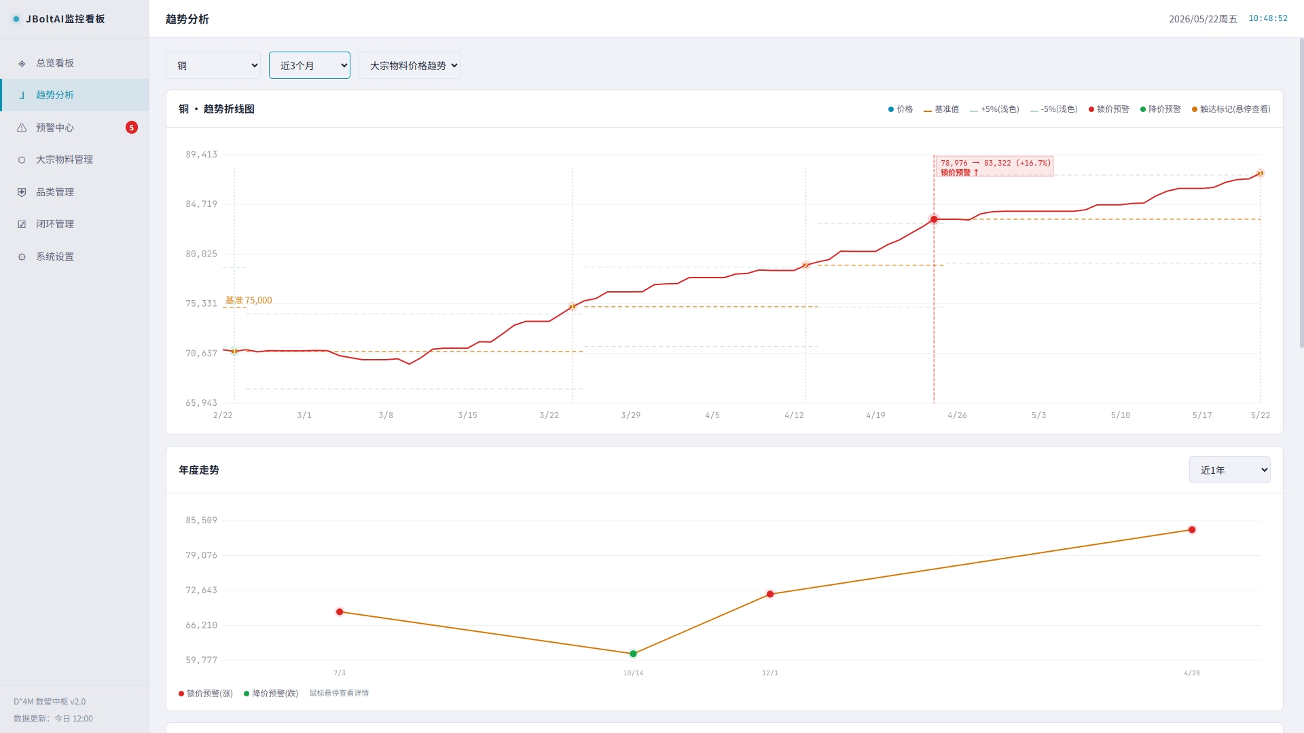Toggle the 基准值 legend series
Screen dimensions: 1304x733
coord(941,109)
